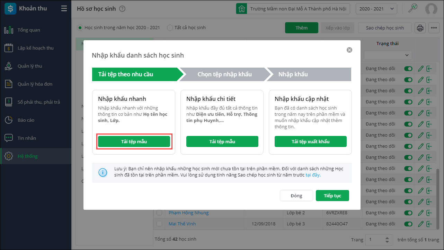The width and height of the screenshot is (444, 250).
Task: Click the hamburger menu icon in sidebar header
Action: point(64,9)
